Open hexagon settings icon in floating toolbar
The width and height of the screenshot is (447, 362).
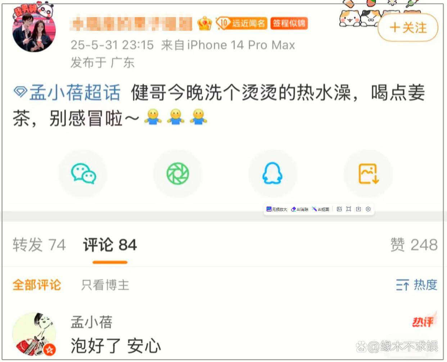point(368,209)
